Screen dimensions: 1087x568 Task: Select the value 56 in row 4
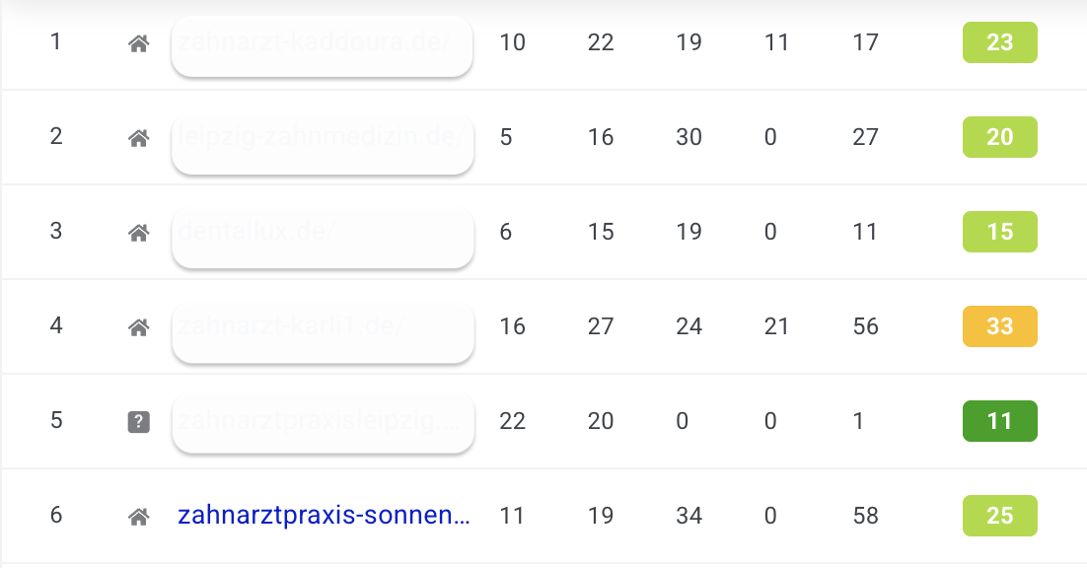click(x=865, y=326)
